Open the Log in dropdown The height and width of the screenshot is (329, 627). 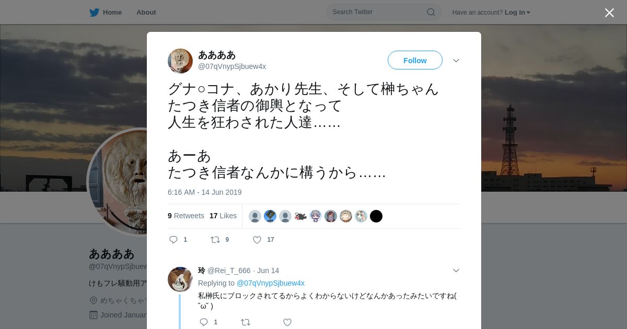[x=517, y=12]
